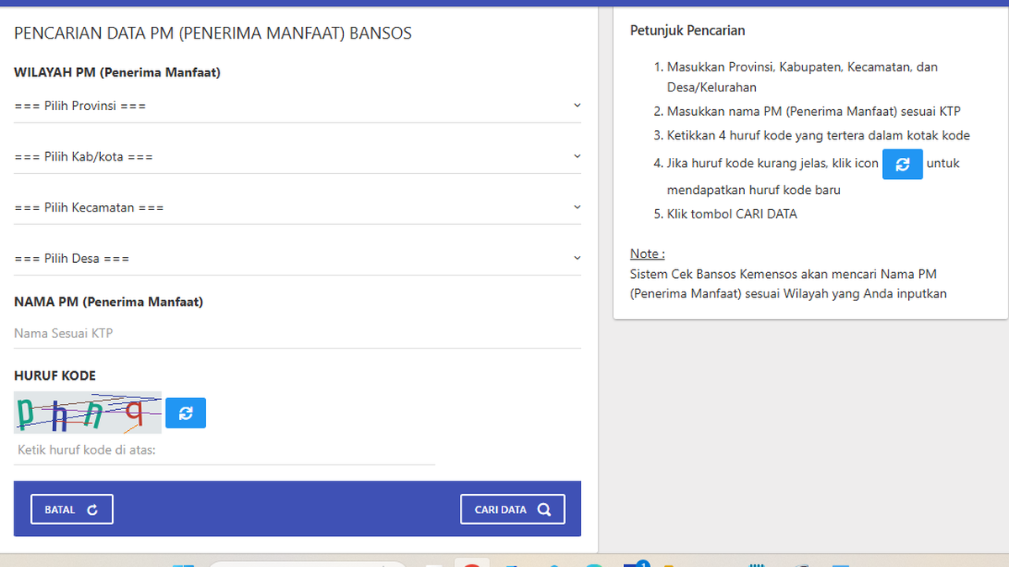
Task: Click the captcha code image
Action: pos(87,412)
